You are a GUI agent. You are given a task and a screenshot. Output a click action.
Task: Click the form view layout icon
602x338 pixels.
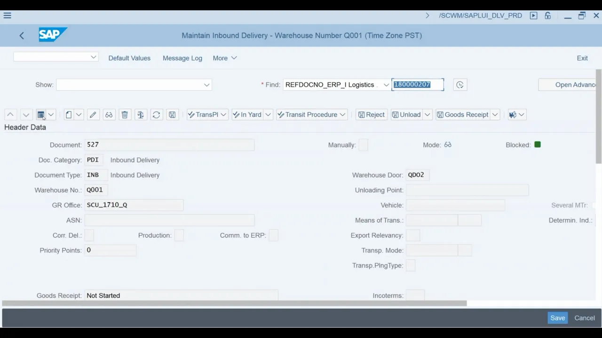coord(41,115)
